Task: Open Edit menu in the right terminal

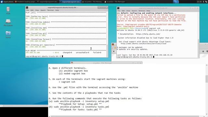Action: [x=123, y=11]
